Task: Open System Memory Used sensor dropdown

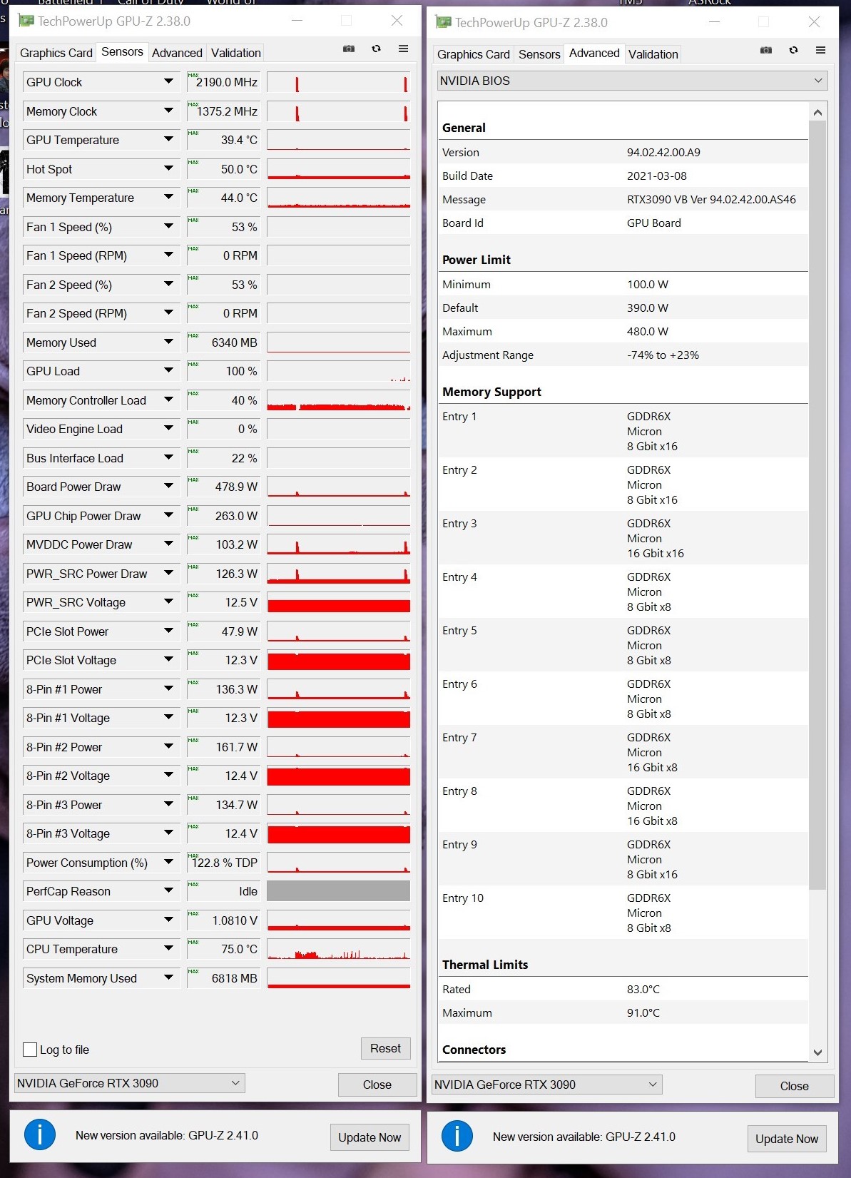Action: [x=168, y=978]
